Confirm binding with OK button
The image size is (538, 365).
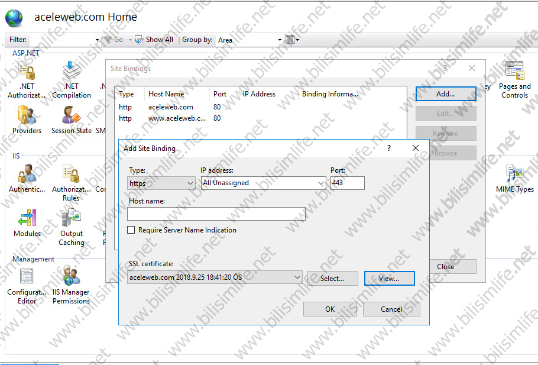330,309
